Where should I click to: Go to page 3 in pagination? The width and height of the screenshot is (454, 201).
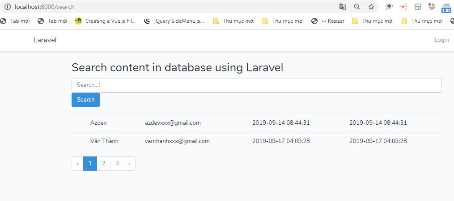[117, 164]
